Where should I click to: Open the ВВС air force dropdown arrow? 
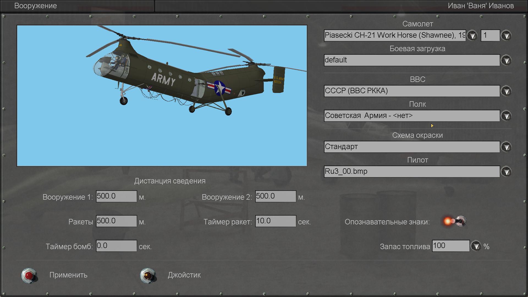[506, 91]
